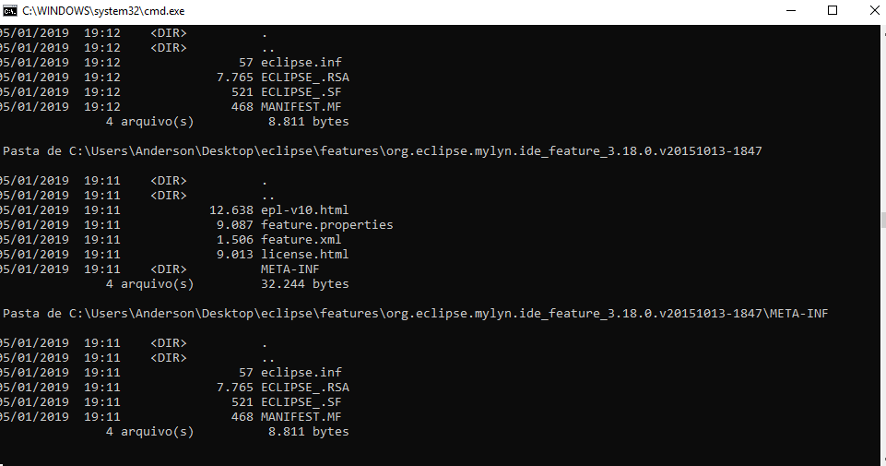Click the Pasta de path ending in 1847\META-INF

pyautogui.click(x=415, y=313)
